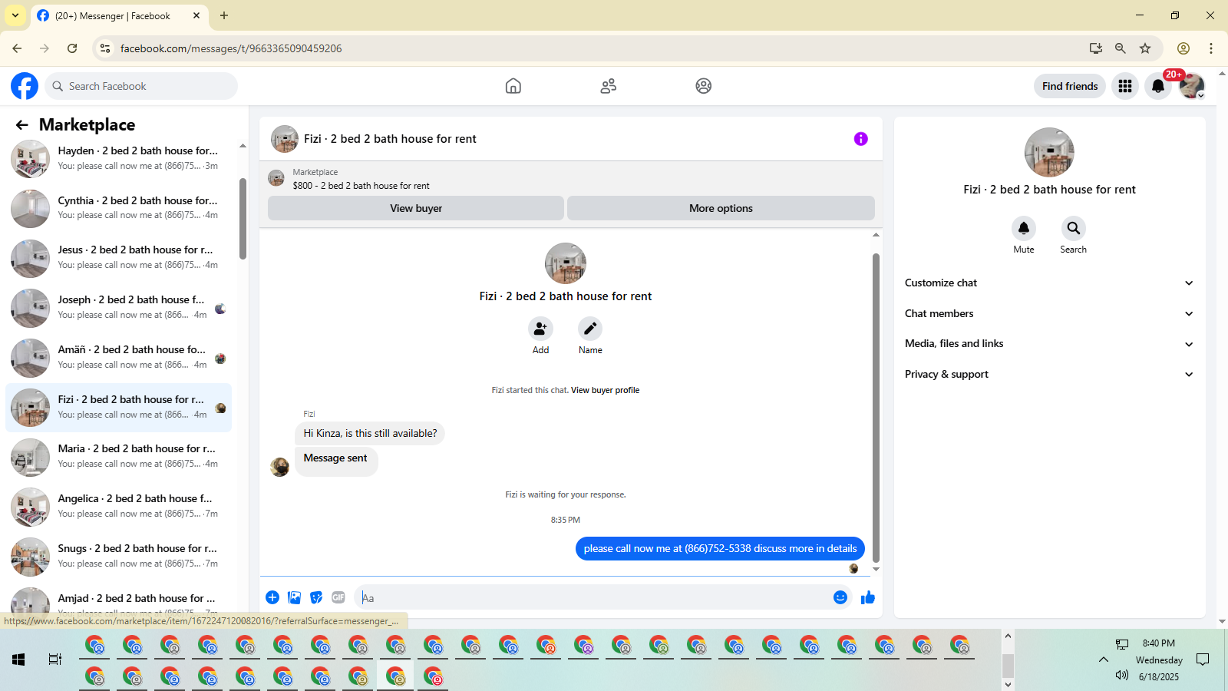
Task: Open the $800 Marketplace listing link
Action: (361, 186)
